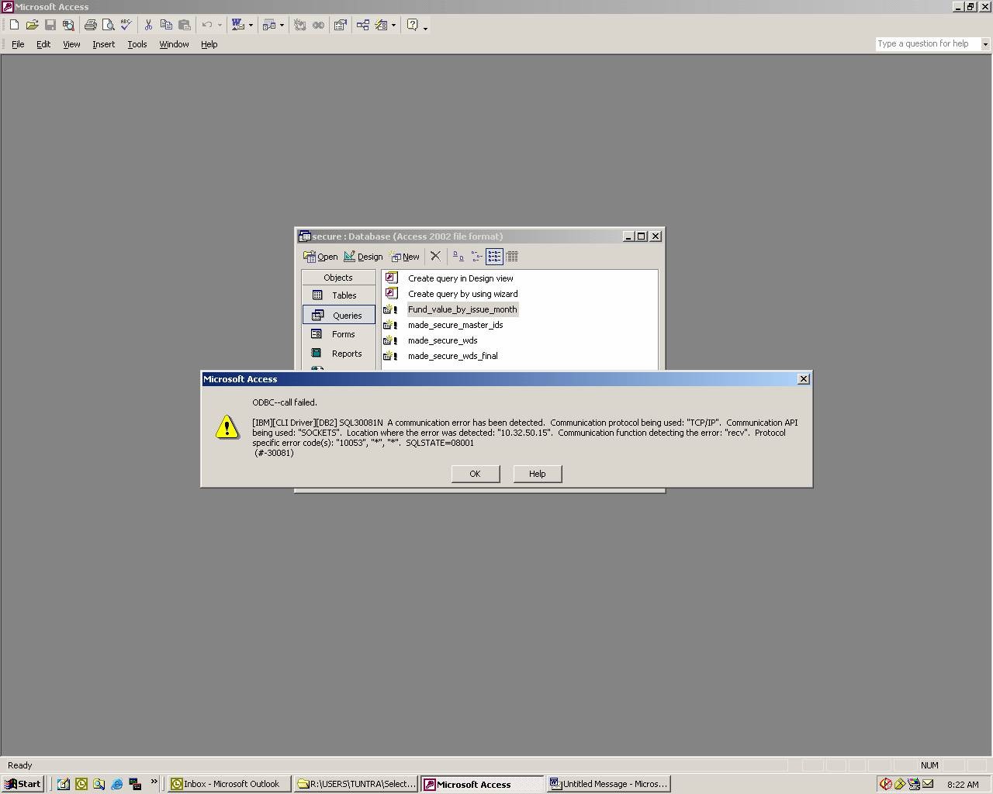Expand the New Object dropdown arrow
This screenshot has width=993, height=794.
pos(393,25)
